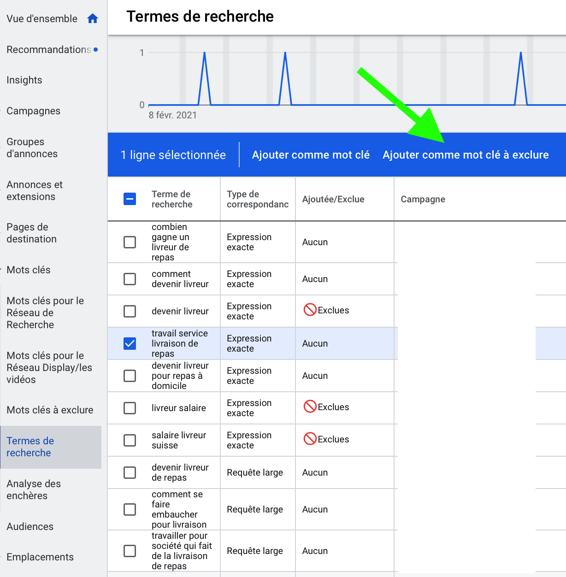Open the Insights section
The height and width of the screenshot is (577, 566).
click(24, 80)
